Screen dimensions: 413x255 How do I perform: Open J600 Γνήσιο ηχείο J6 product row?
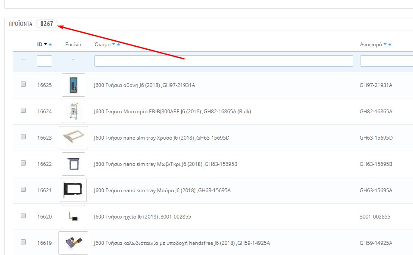coord(142,217)
